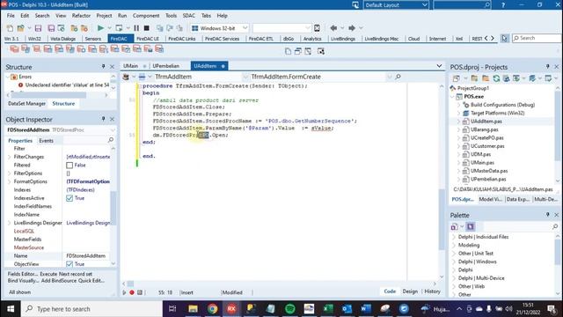Viewport: 563px width, 317px height.
Task: Switch to the Design view
Action: [410, 291]
